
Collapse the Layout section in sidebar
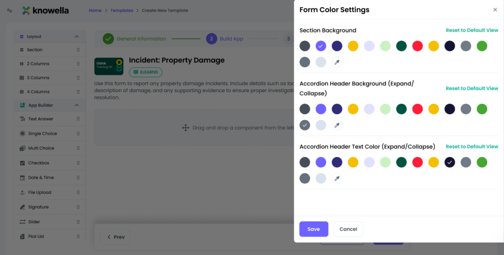[76, 36]
